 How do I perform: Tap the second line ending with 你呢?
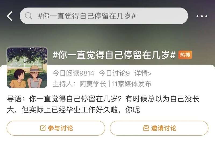pyautogui.click(x=73, y=110)
